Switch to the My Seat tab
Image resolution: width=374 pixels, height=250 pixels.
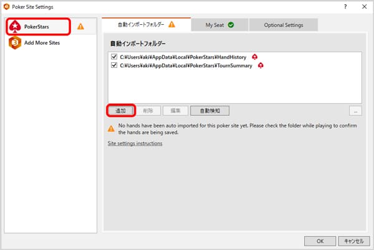[x=220, y=25]
